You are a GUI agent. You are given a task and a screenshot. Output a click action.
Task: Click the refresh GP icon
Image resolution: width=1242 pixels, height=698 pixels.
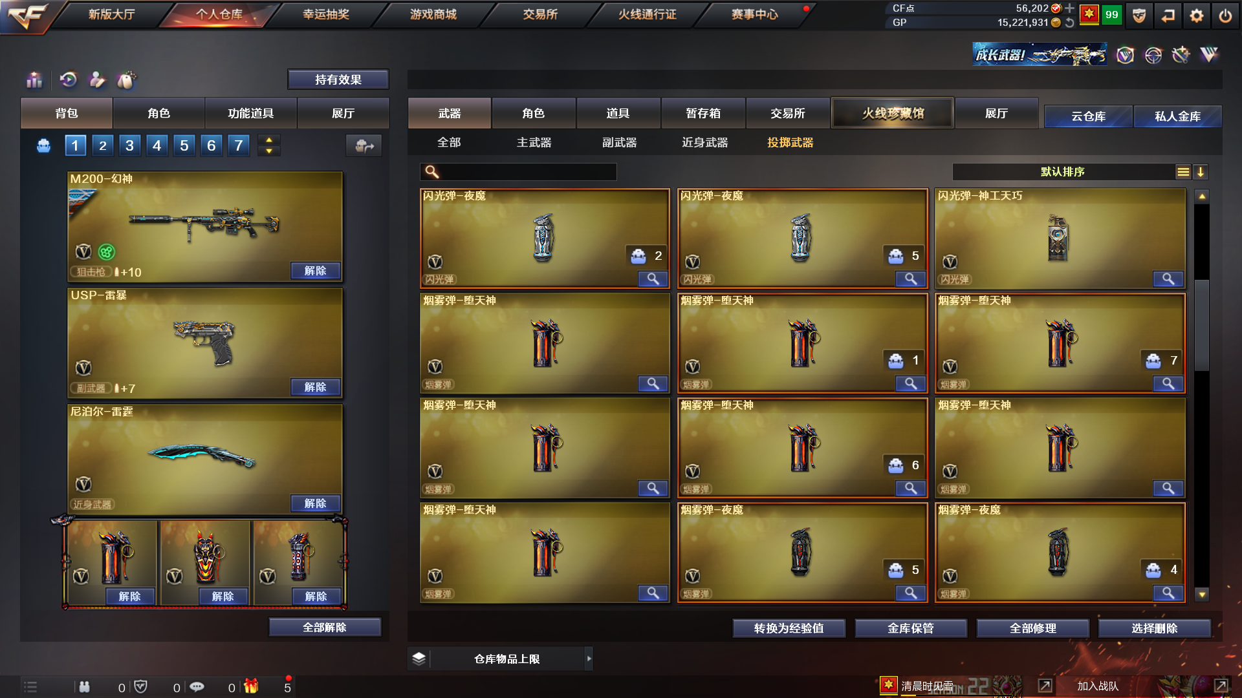(1070, 23)
